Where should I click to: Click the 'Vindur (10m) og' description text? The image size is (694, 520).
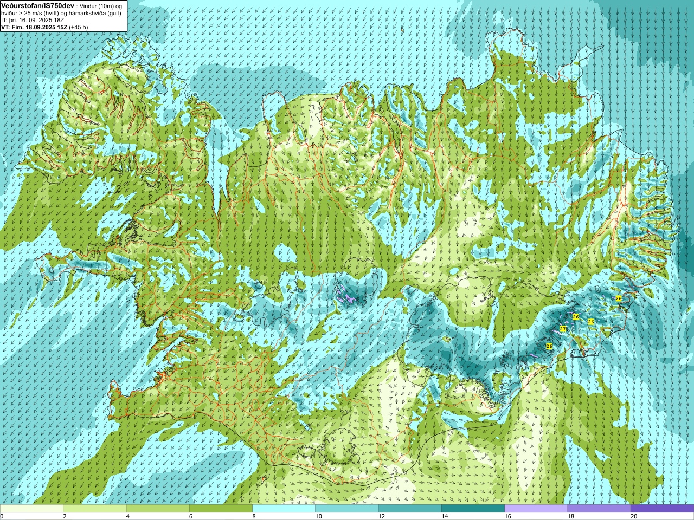coord(100,5)
